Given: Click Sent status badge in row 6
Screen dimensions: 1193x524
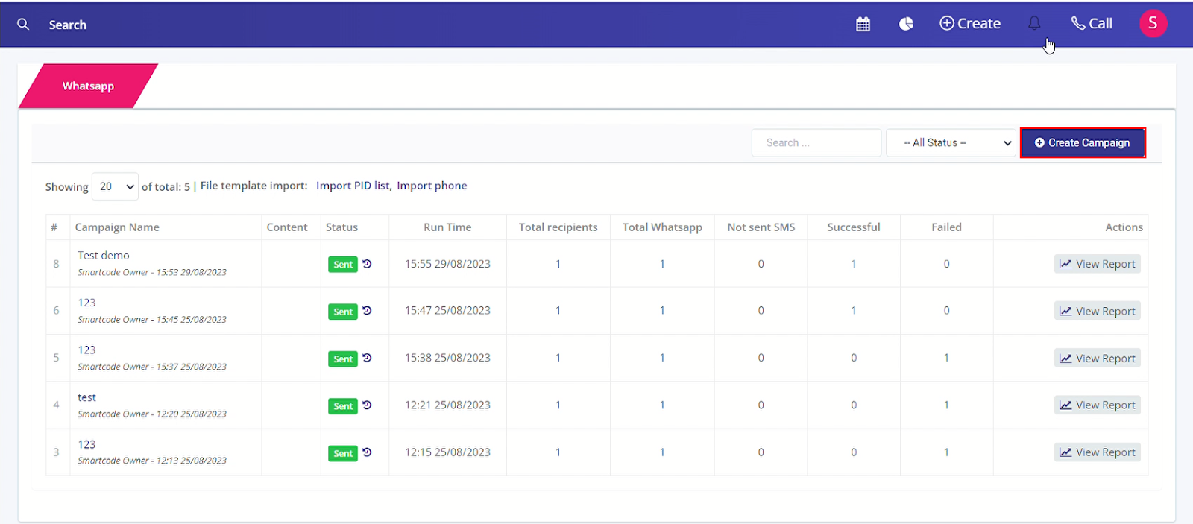Looking at the screenshot, I should click(x=343, y=312).
